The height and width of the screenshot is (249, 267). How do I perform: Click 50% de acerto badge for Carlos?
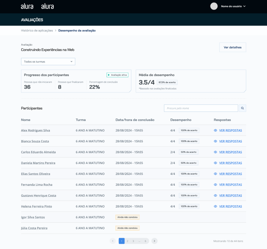click(188, 152)
